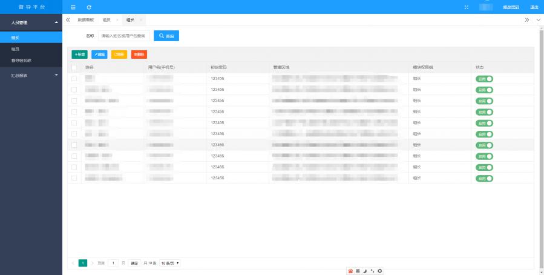Viewport: 544px width, 275px height.
Task: Toggle the status switch in first row
Action: (x=484, y=79)
